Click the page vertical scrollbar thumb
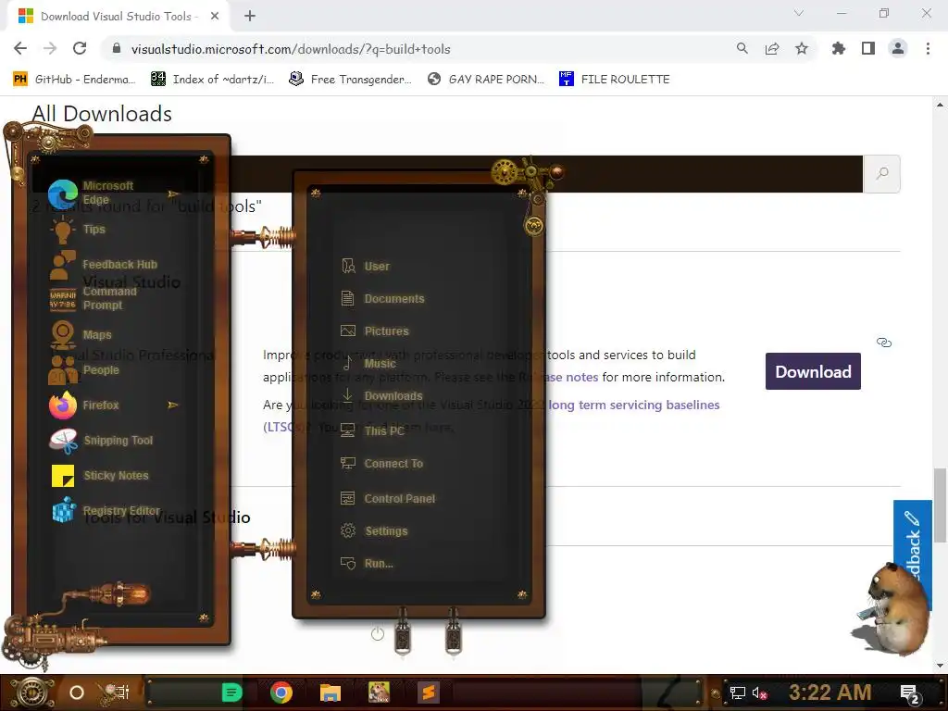This screenshot has width=948, height=711. [940, 505]
